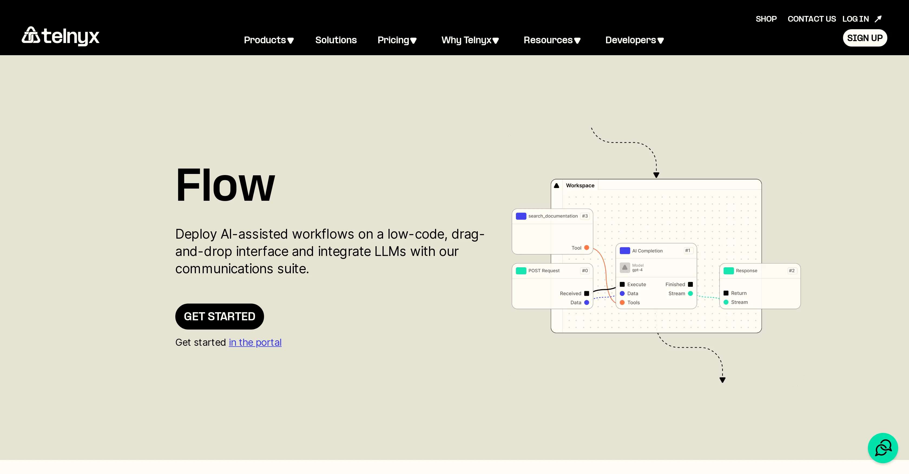Click the POST Request green node icon
This screenshot has height=474, width=909.
[521, 271]
